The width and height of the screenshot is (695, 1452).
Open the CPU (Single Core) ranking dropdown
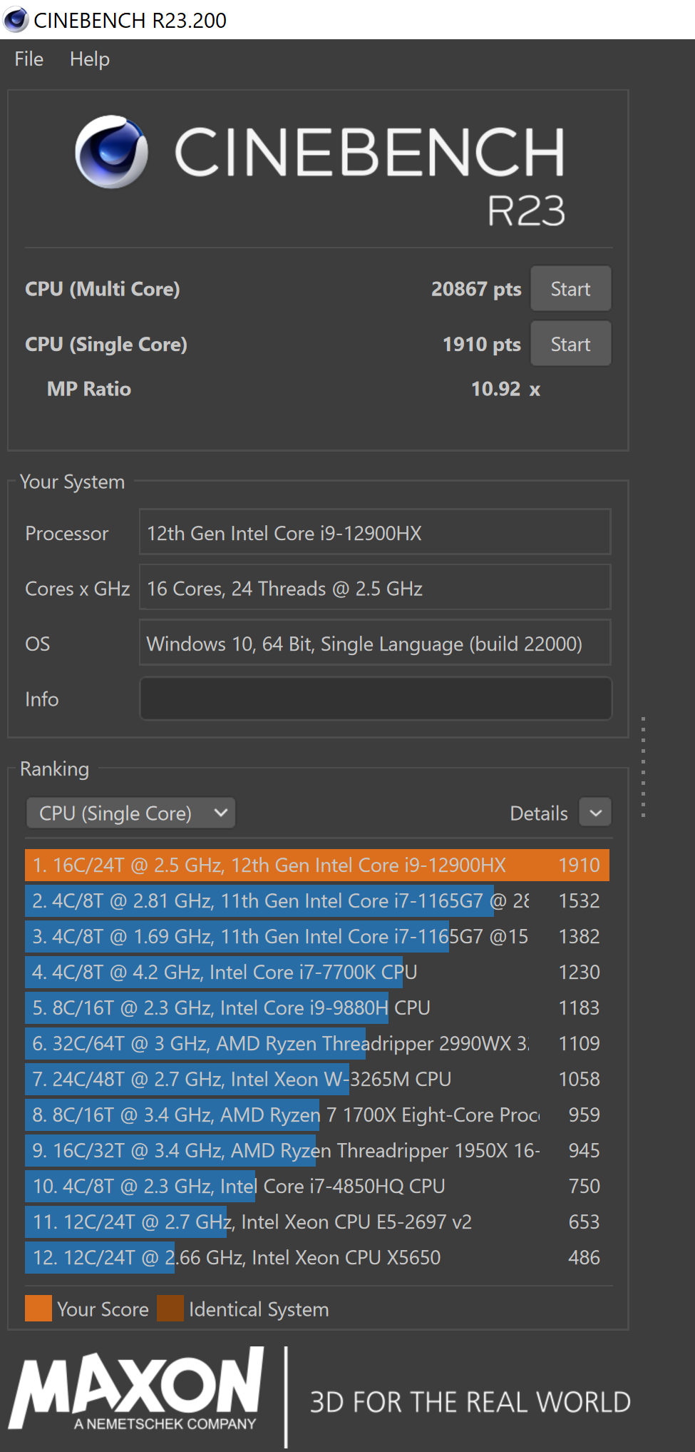(x=131, y=813)
